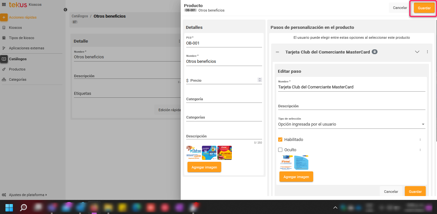This screenshot has height=214, width=437.
Task: Open the options menu beside Oculto
Action: tap(420, 150)
